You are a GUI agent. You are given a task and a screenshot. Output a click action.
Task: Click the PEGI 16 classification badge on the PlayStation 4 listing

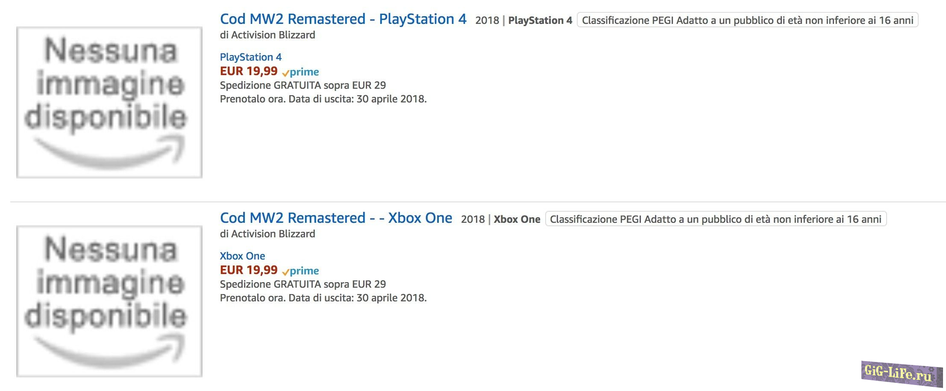pyautogui.click(x=747, y=20)
